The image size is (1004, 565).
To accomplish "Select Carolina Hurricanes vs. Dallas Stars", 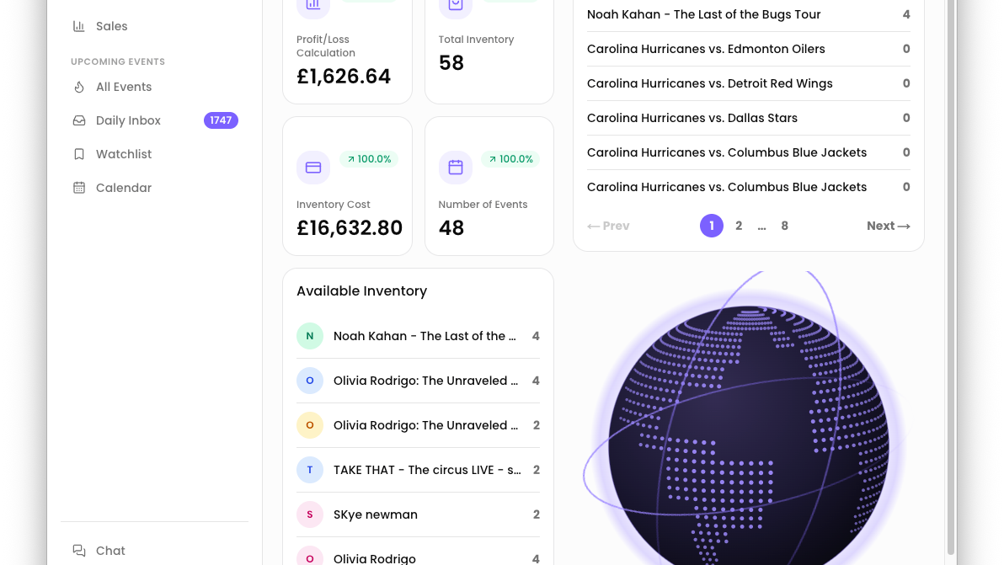I will point(749,119).
